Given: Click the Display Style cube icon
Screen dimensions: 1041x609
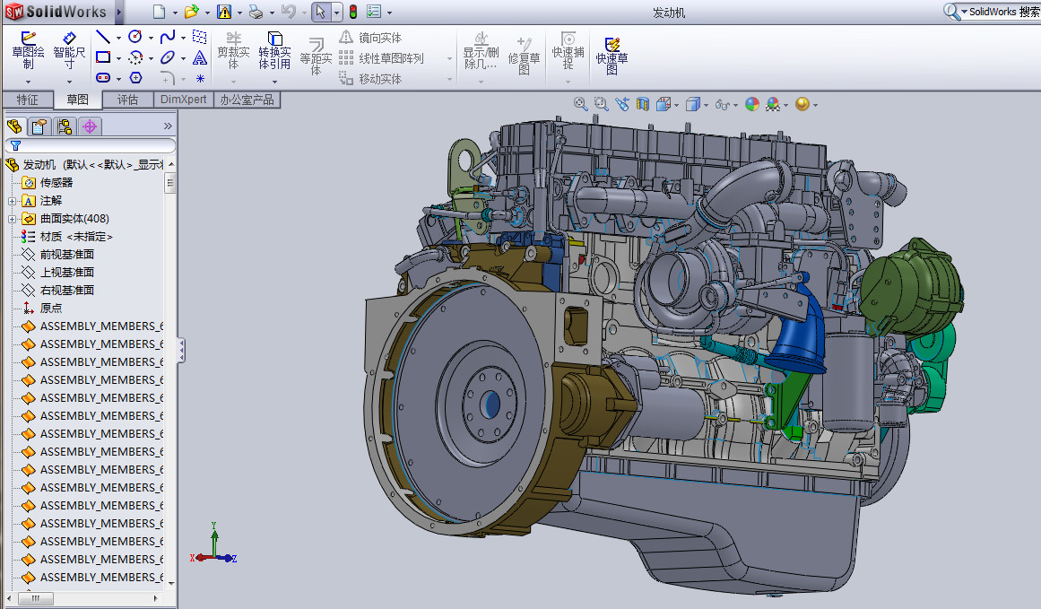Looking at the screenshot, I should 692,104.
